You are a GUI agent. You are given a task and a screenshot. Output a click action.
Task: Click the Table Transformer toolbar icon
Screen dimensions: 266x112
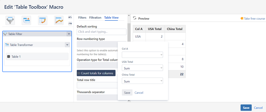click(26, 20)
